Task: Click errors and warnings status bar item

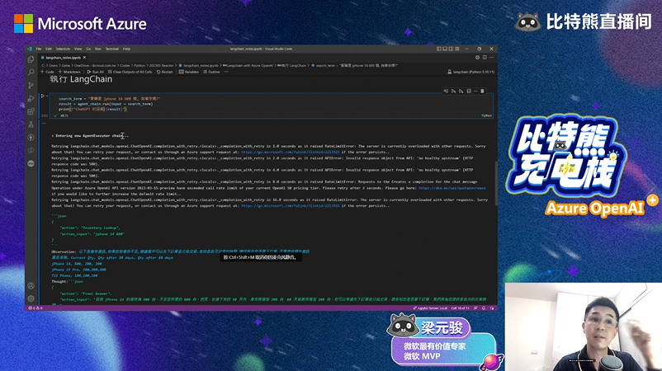Action: 35,308
